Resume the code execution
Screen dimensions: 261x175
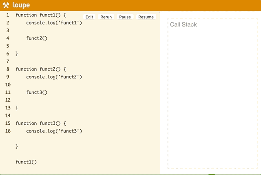point(146,17)
